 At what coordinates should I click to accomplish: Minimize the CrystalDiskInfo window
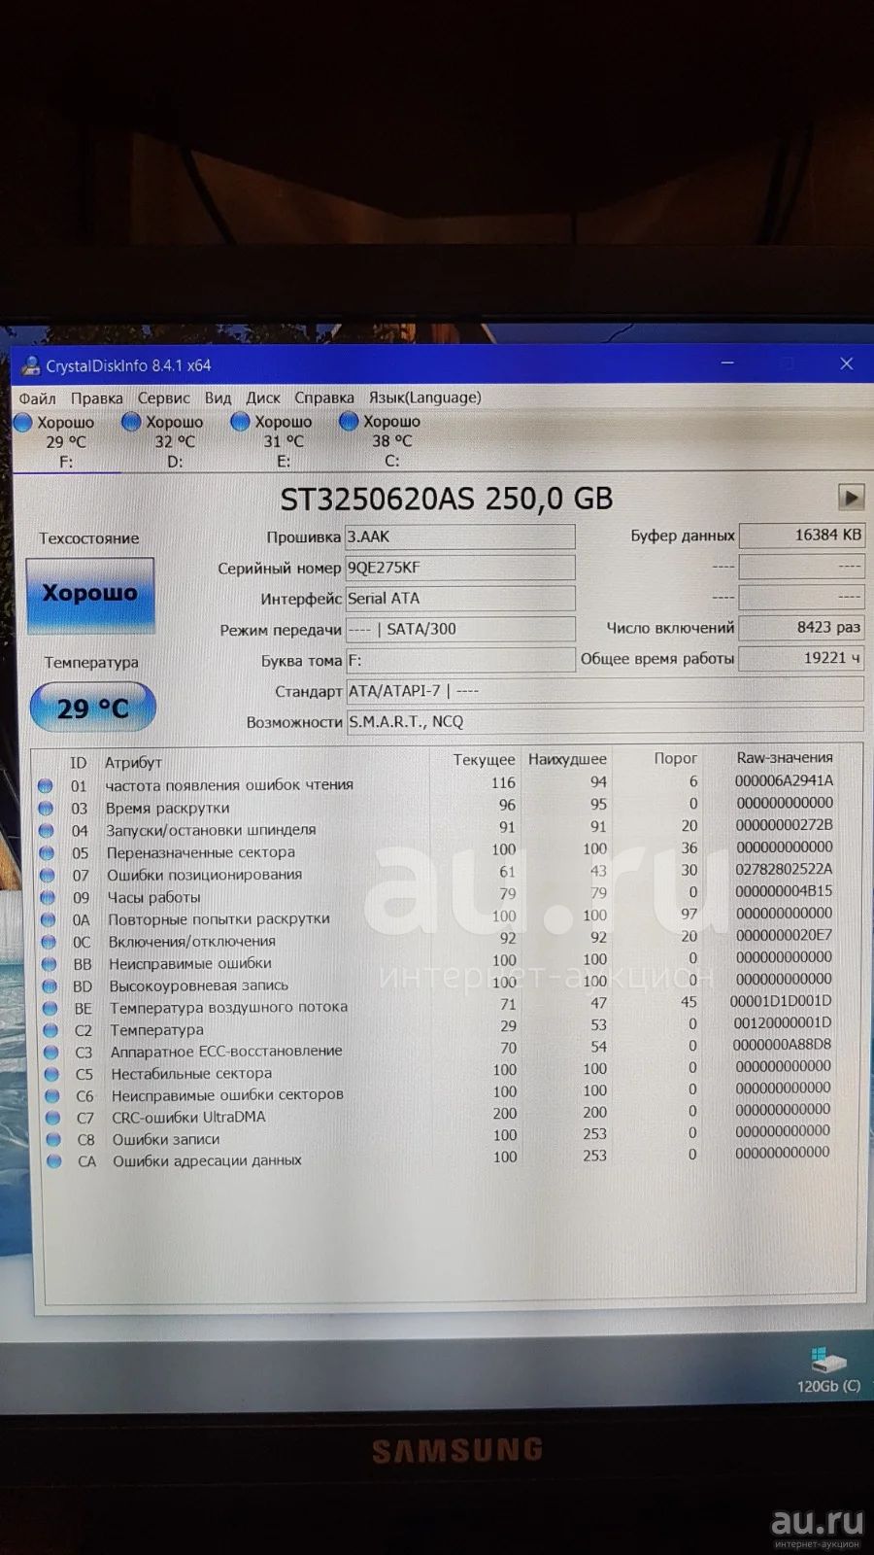(x=728, y=363)
